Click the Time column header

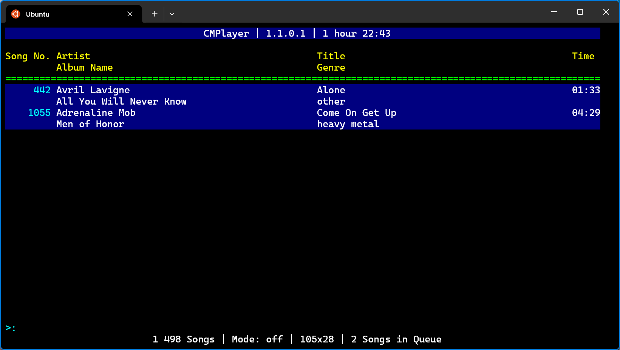[x=583, y=56]
